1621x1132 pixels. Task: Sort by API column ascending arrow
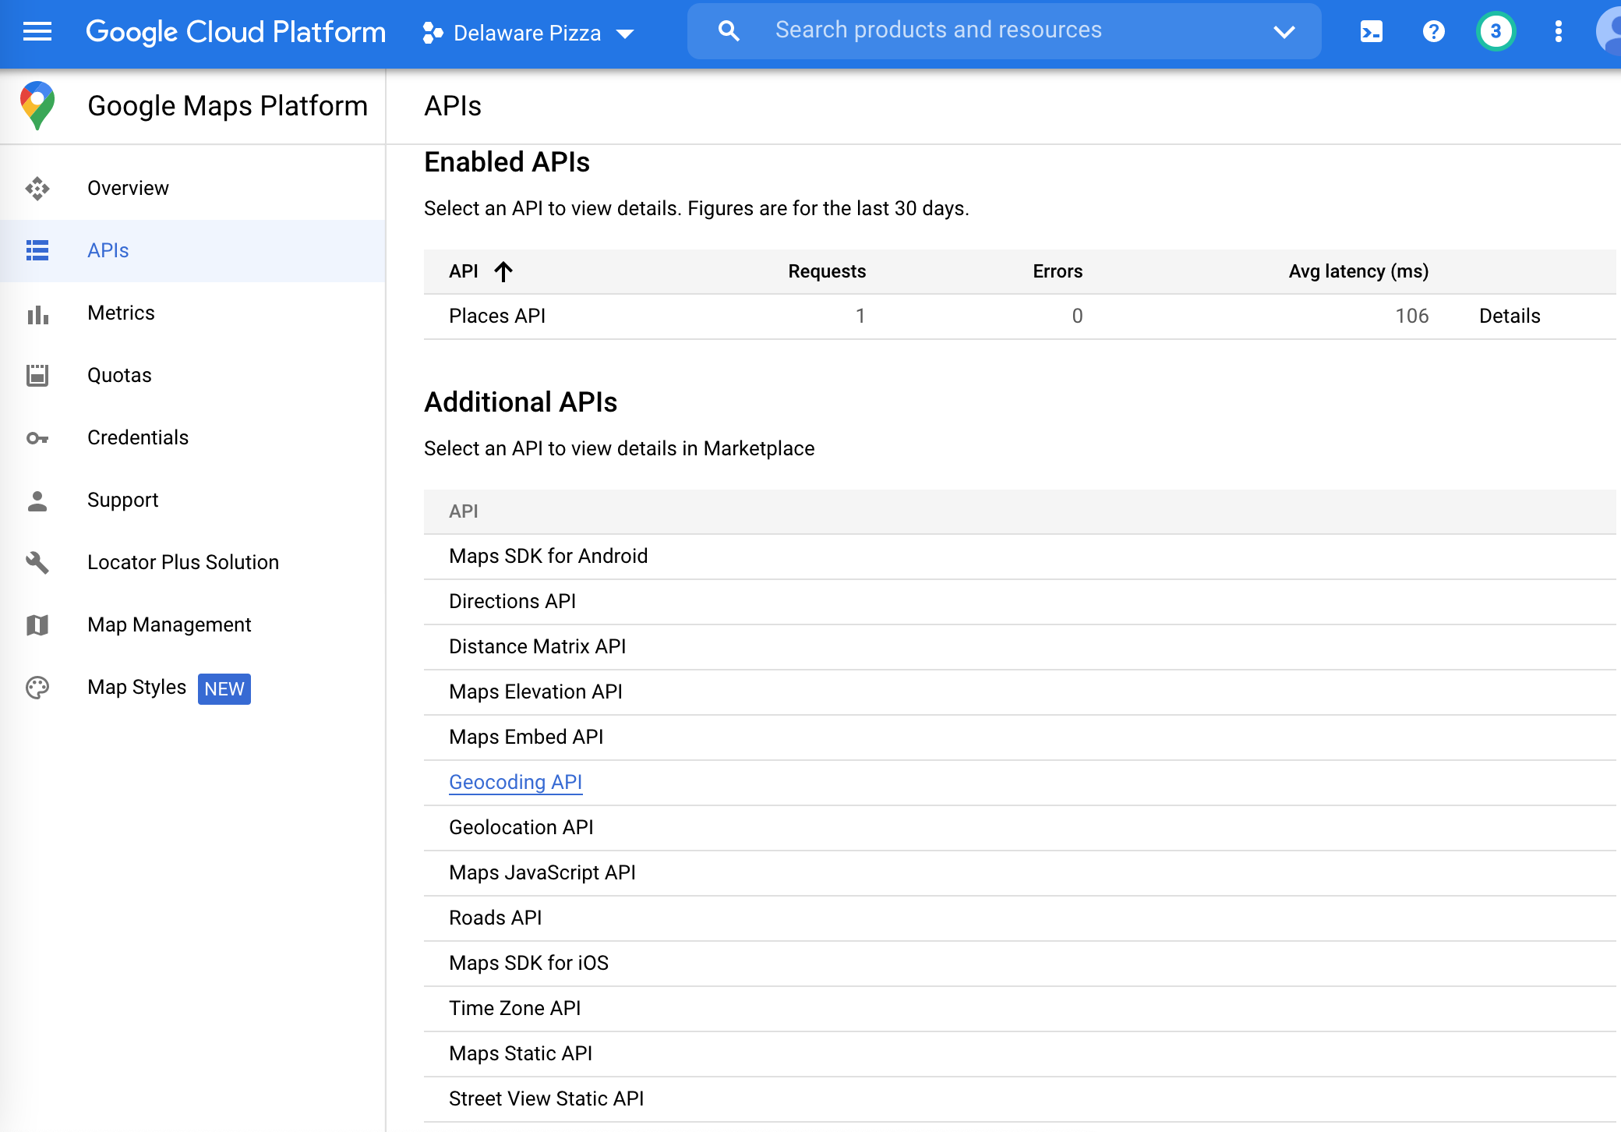(x=503, y=271)
